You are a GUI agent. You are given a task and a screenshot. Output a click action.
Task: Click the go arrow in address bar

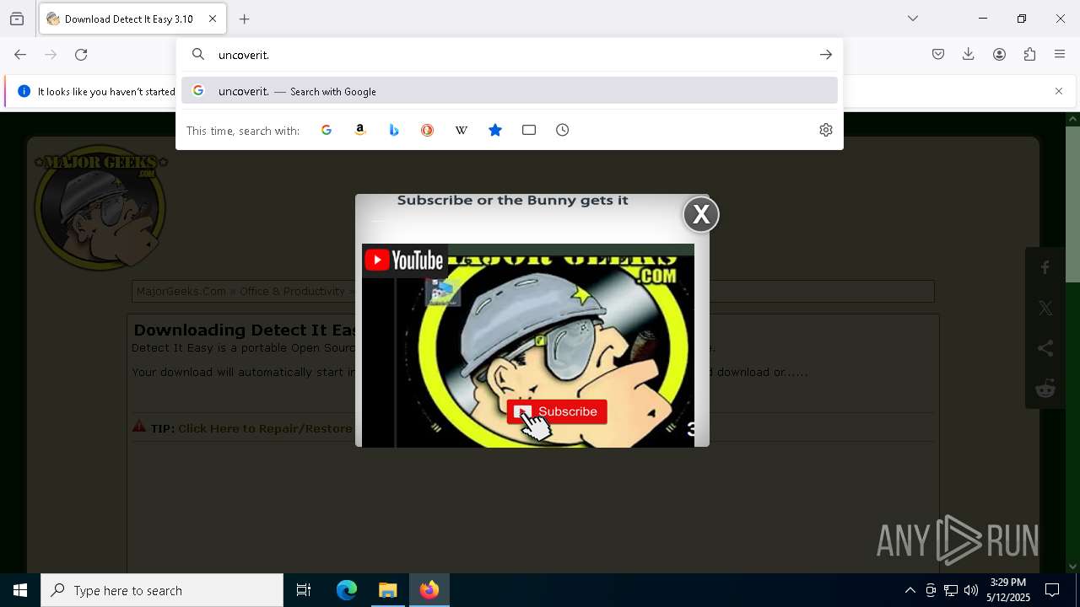coord(825,55)
